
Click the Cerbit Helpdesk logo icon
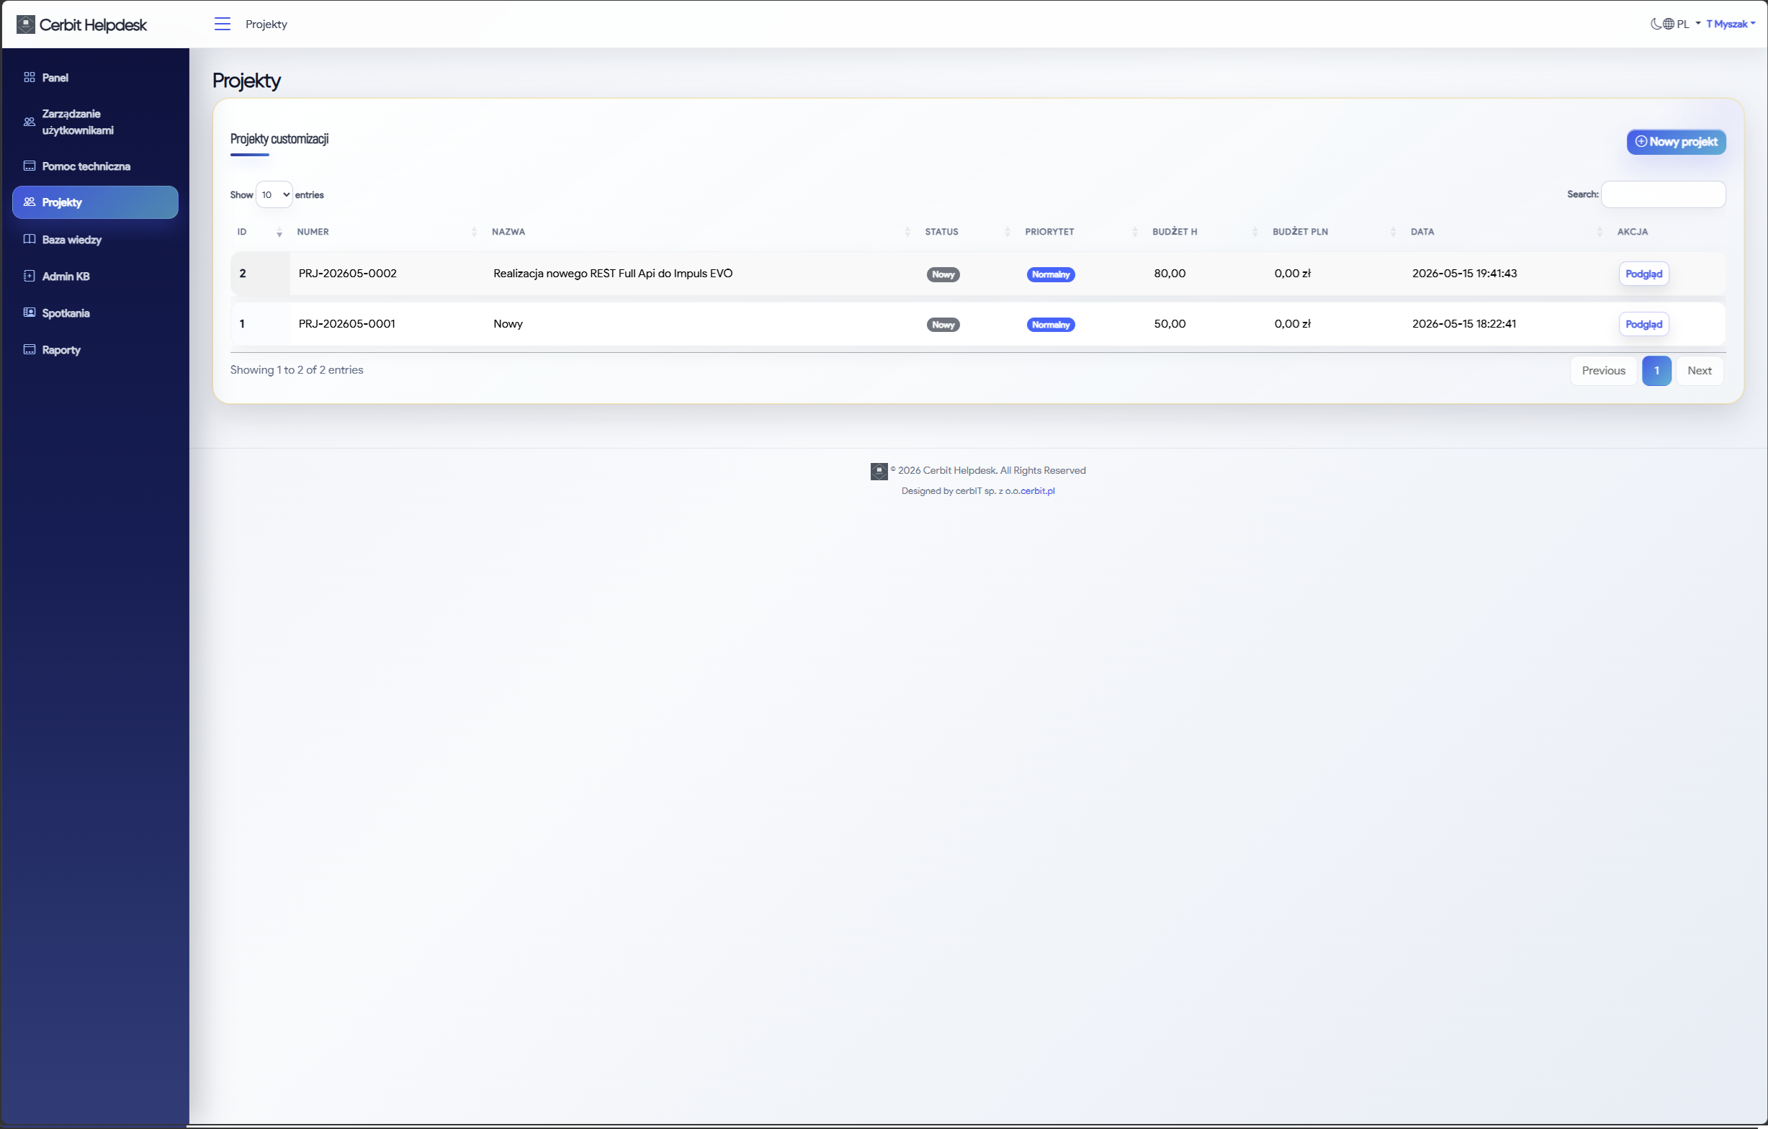pos(26,24)
